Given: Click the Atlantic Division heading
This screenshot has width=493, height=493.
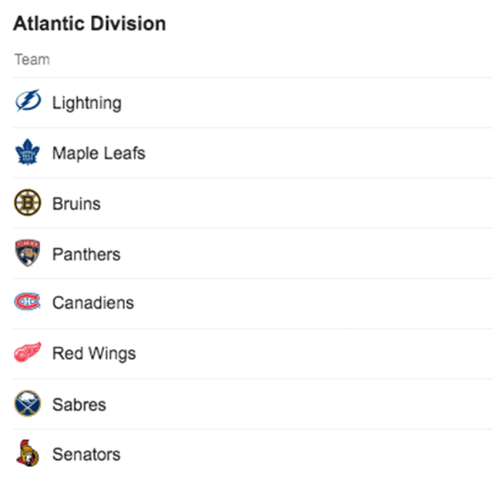Looking at the screenshot, I should coord(89,24).
